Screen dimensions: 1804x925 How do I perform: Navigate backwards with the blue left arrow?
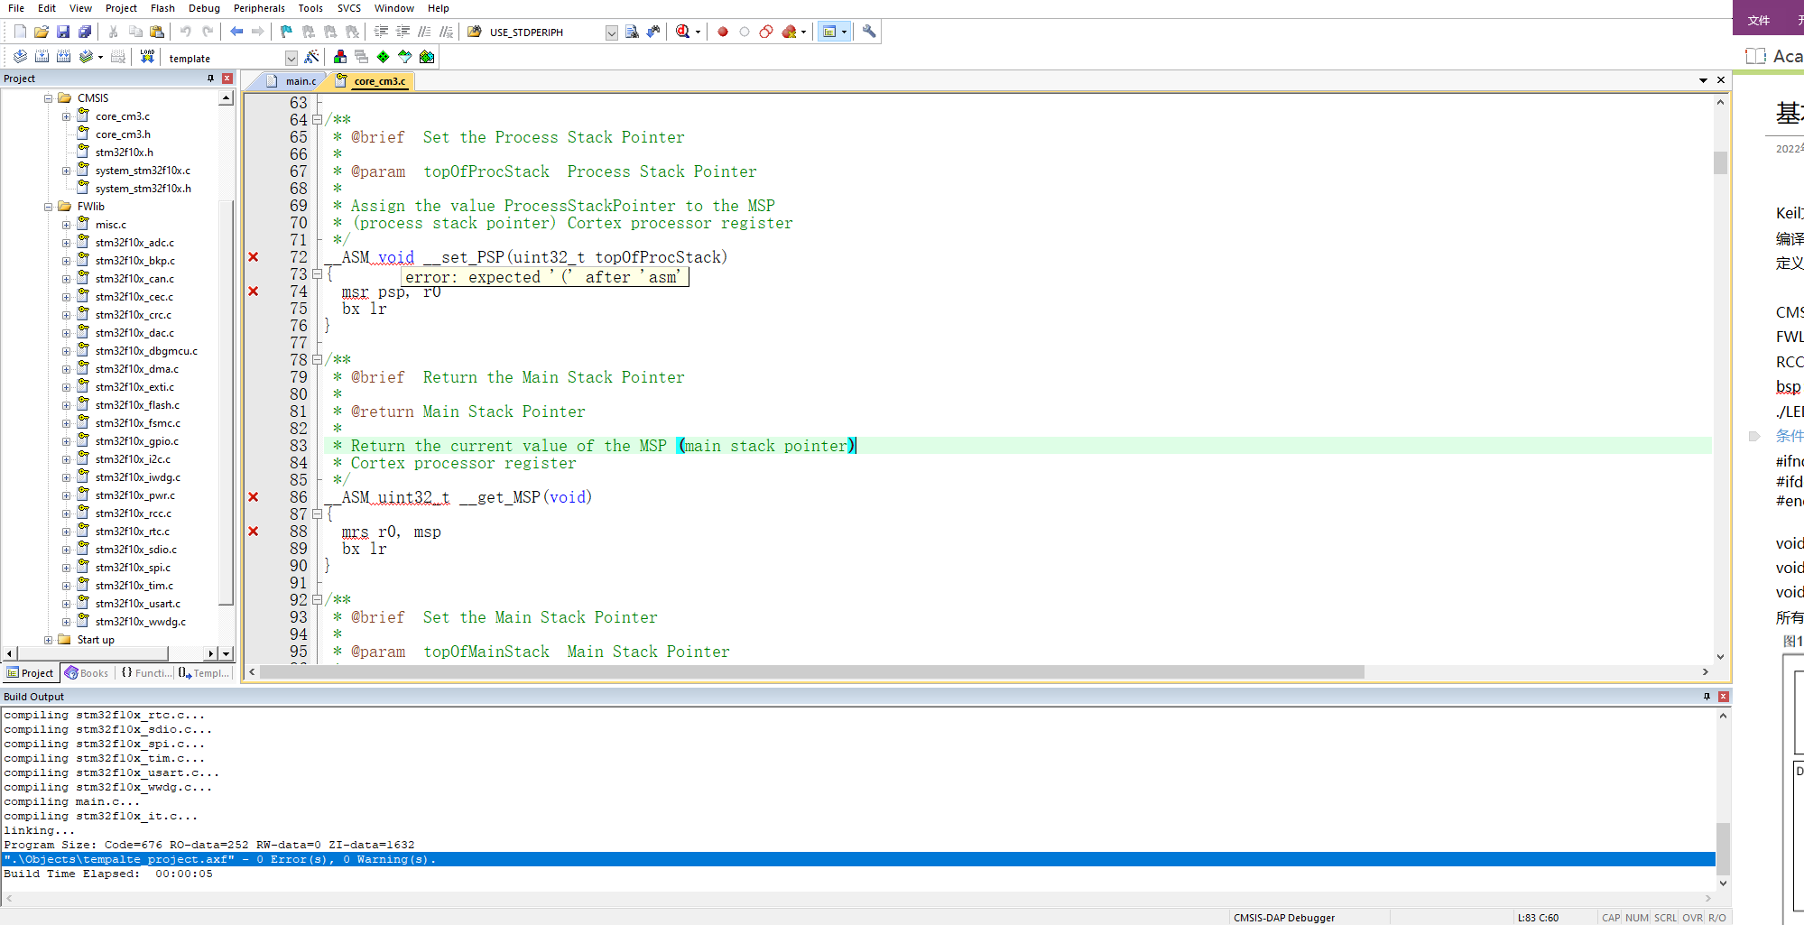coord(236,32)
